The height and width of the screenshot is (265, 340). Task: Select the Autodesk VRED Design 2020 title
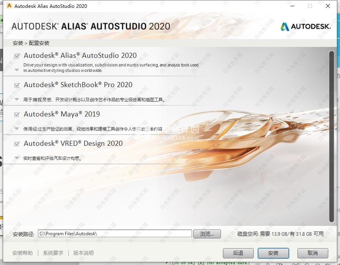pyautogui.click(x=73, y=143)
